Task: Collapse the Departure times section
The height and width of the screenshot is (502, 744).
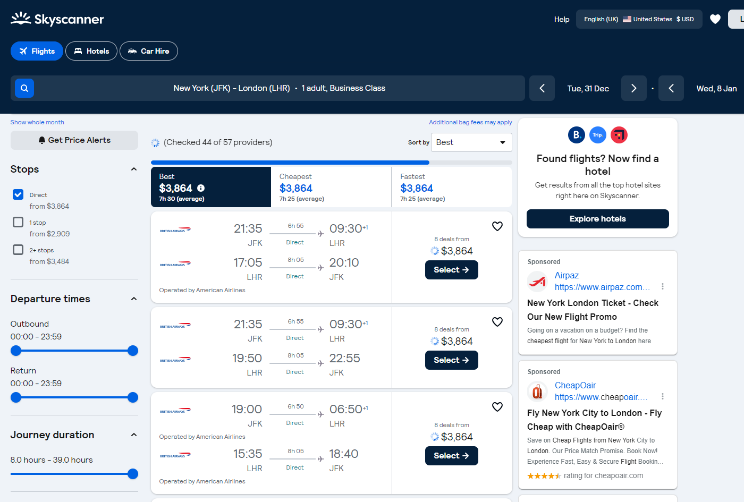Action: pos(134,299)
